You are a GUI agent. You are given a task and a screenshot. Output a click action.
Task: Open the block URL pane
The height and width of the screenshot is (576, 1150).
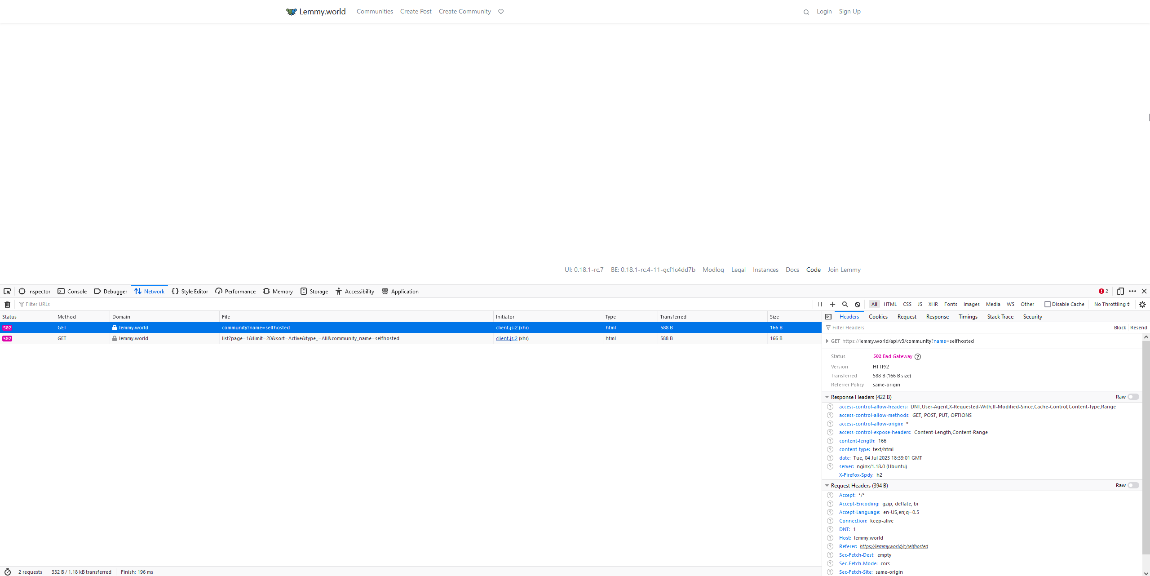coord(858,304)
